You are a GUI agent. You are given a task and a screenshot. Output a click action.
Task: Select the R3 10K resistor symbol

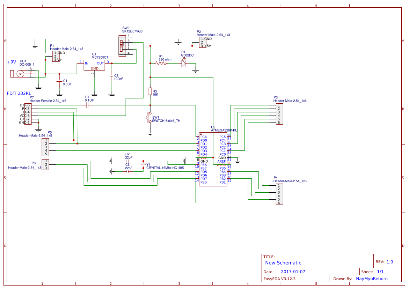(x=150, y=91)
